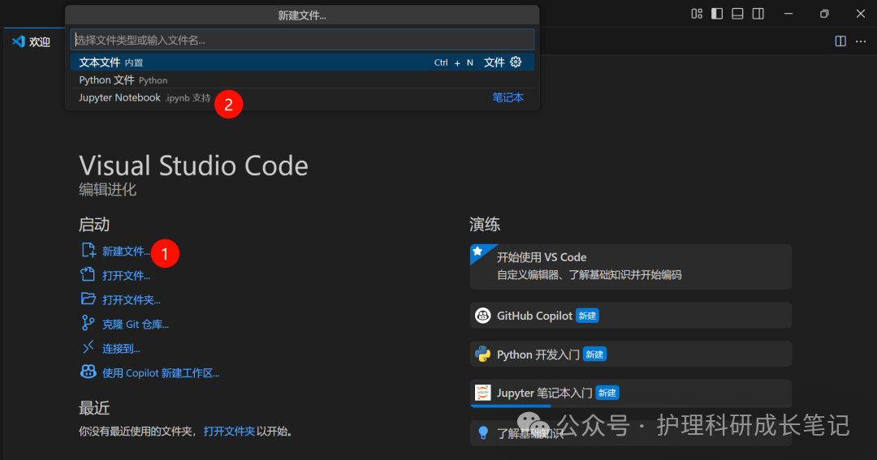Click the Copilot icon beside 使用 Copilot
The image size is (877, 460).
(x=89, y=371)
